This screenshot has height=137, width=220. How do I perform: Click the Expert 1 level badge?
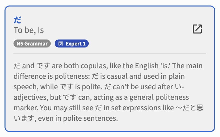[x=72, y=44]
